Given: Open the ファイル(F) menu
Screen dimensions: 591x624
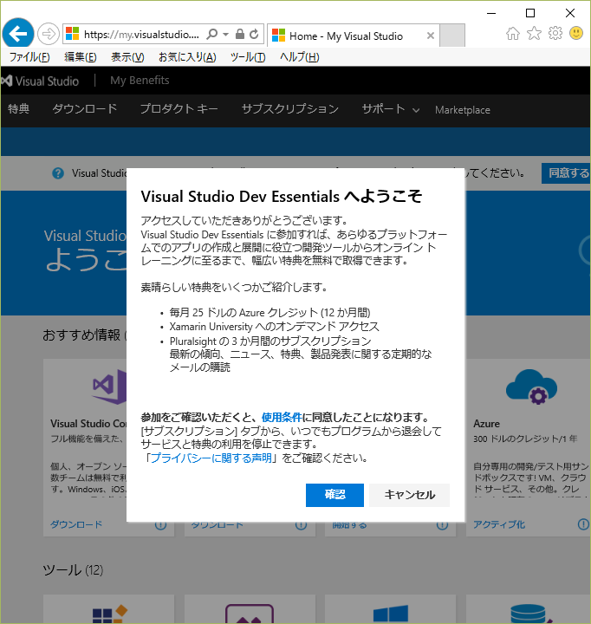Looking at the screenshot, I should [x=29, y=57].
